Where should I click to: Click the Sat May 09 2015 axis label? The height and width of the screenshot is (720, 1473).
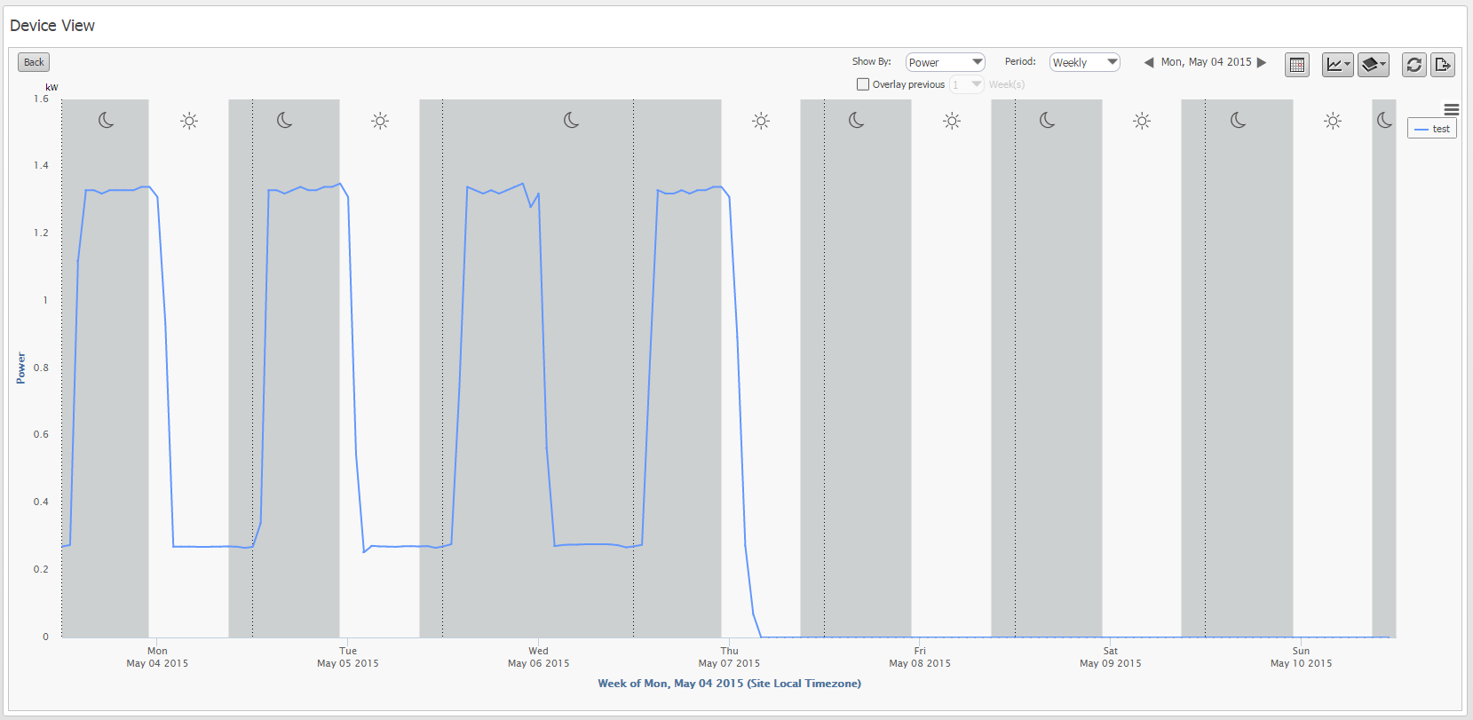(x=1110, y=657)
